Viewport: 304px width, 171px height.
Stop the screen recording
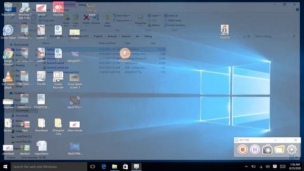(x=243, y=150)
